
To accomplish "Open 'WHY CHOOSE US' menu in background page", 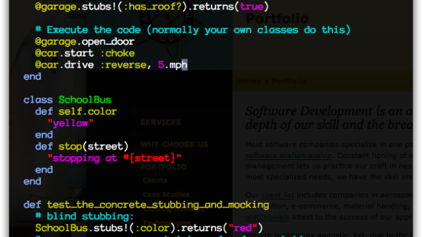I will [174, 145].
